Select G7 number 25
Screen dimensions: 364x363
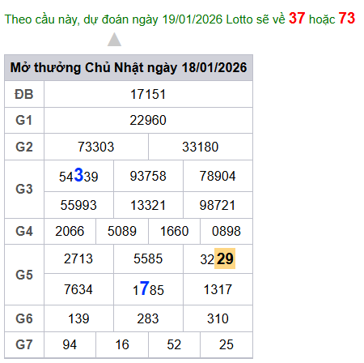(226, 344)
